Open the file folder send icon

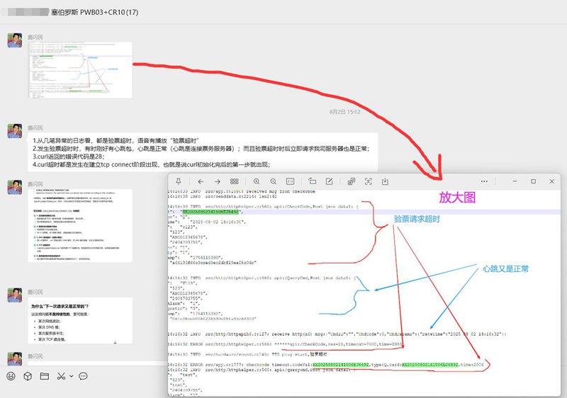(x=44, y=375)
